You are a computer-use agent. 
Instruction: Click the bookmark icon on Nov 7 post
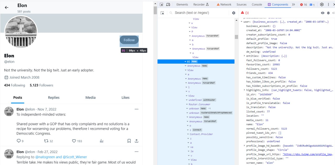(129, 141)
